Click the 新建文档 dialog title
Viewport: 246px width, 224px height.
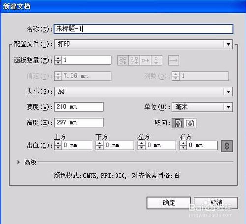[x=17, y=6]
